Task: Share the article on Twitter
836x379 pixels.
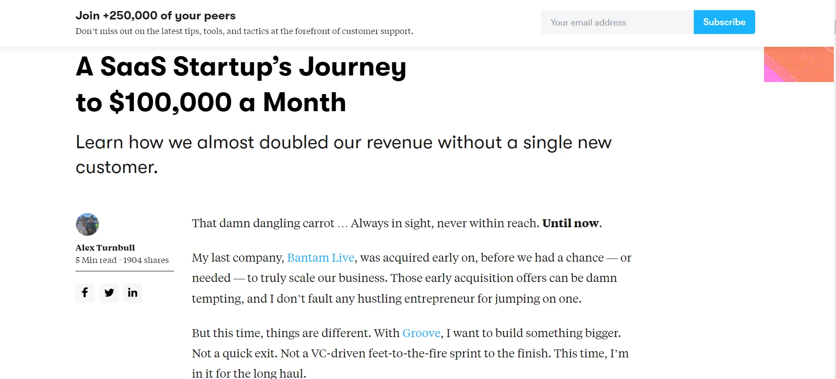Action: point(109,293)
